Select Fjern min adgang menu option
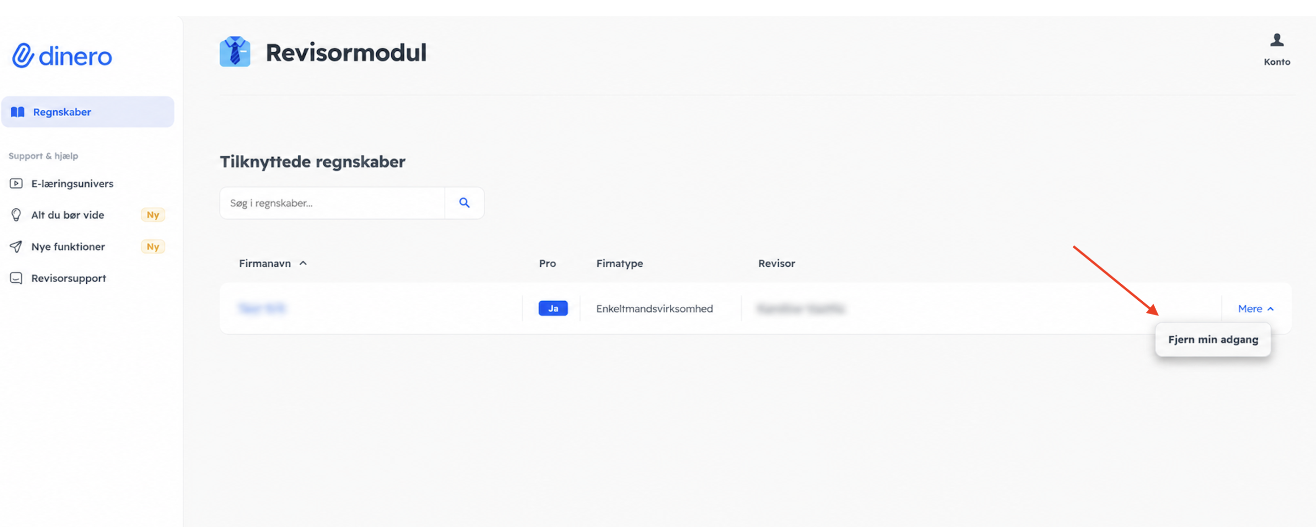The image size is (1316, 527). 1213,339
